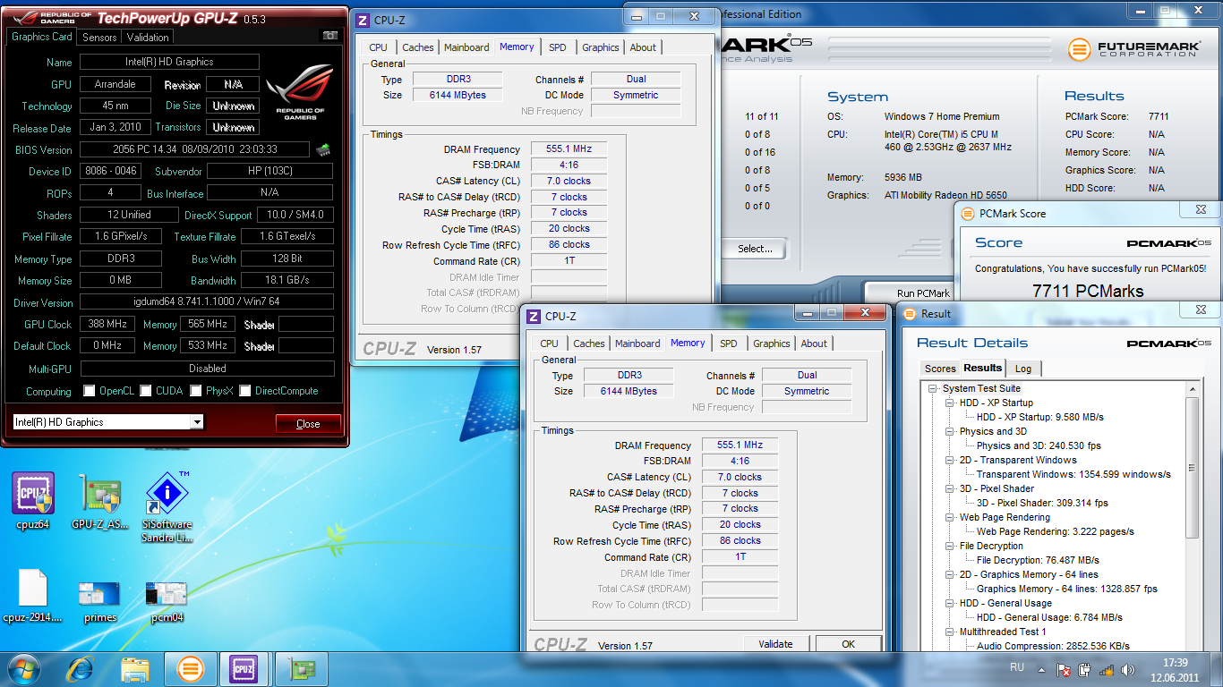Select the cpuz-2914 file icon on desktop

click(33, 596)
